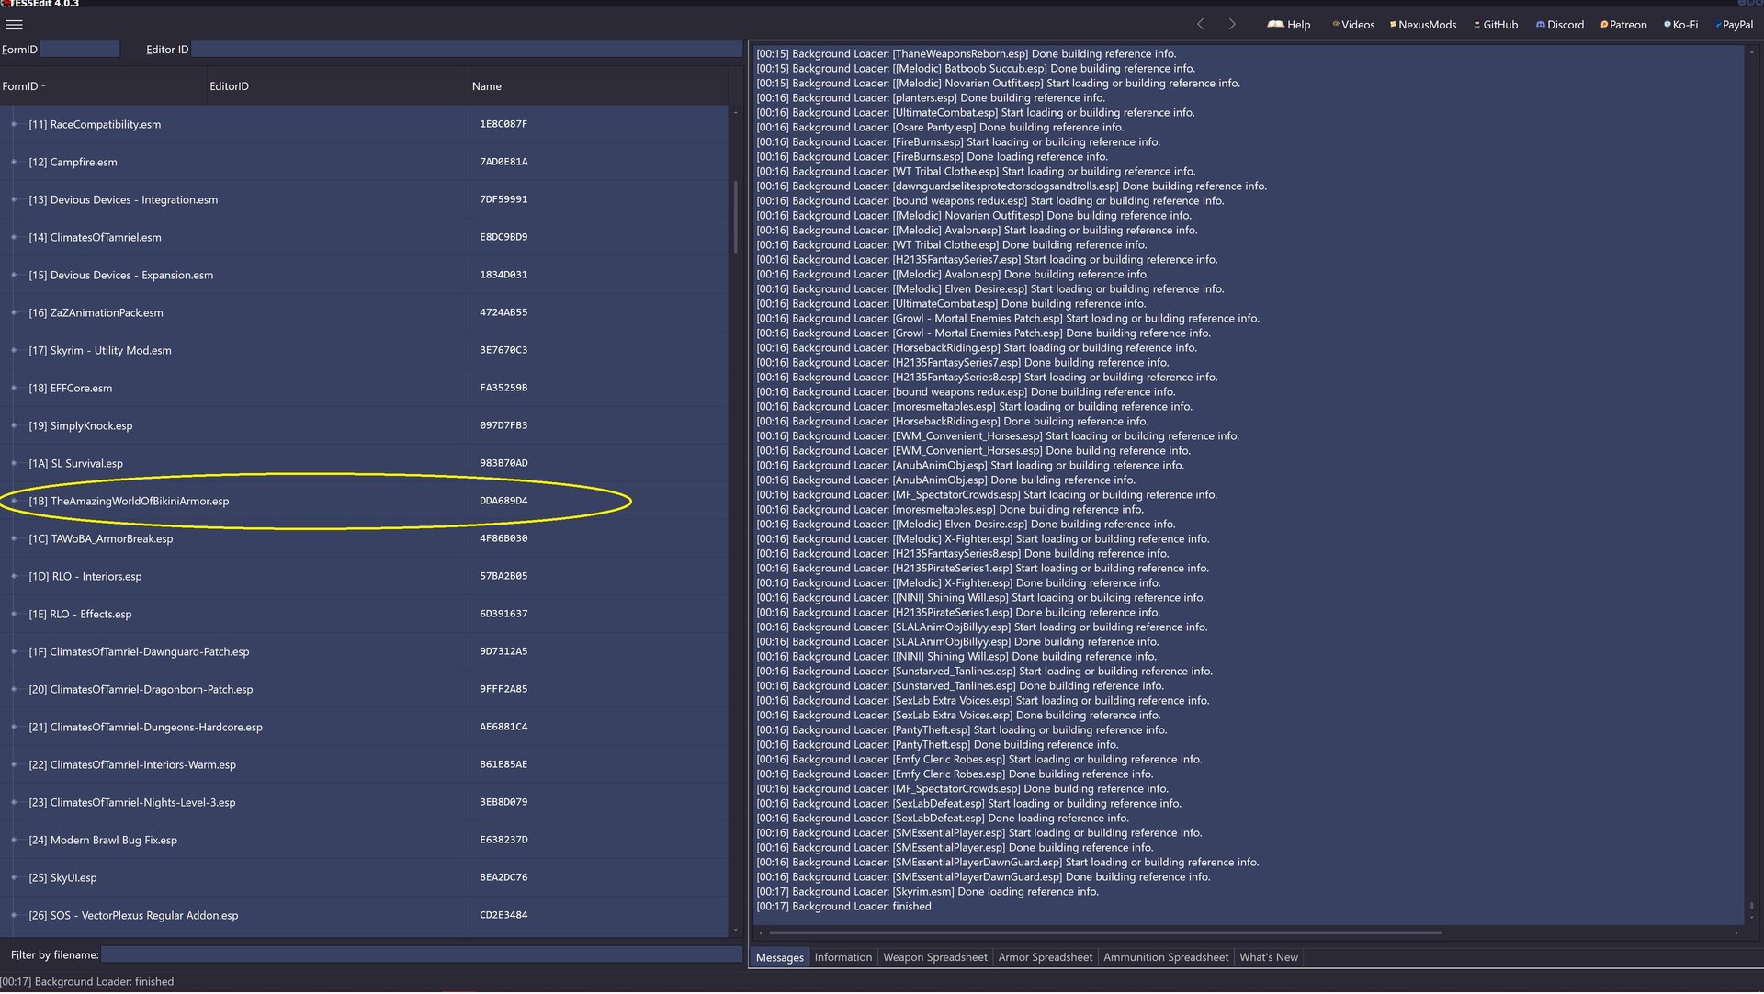Expand the [25] SkyUI.esp node

pos(14,877)
